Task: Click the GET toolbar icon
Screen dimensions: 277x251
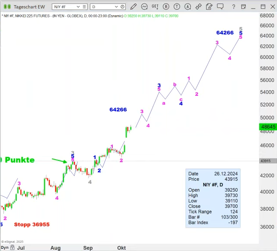Action: pos(155,7)
